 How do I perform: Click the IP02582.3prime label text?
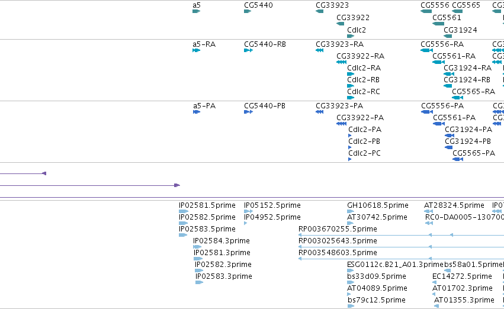(x=223, y=265)
